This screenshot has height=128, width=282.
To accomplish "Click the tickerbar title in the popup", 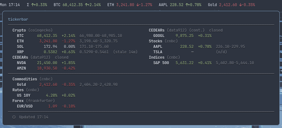I will tap(18, 19).
